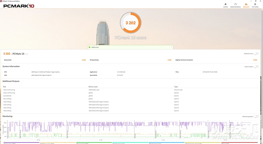
Task: Turn on the Monitoring details switch
Action: pos(256,116)
